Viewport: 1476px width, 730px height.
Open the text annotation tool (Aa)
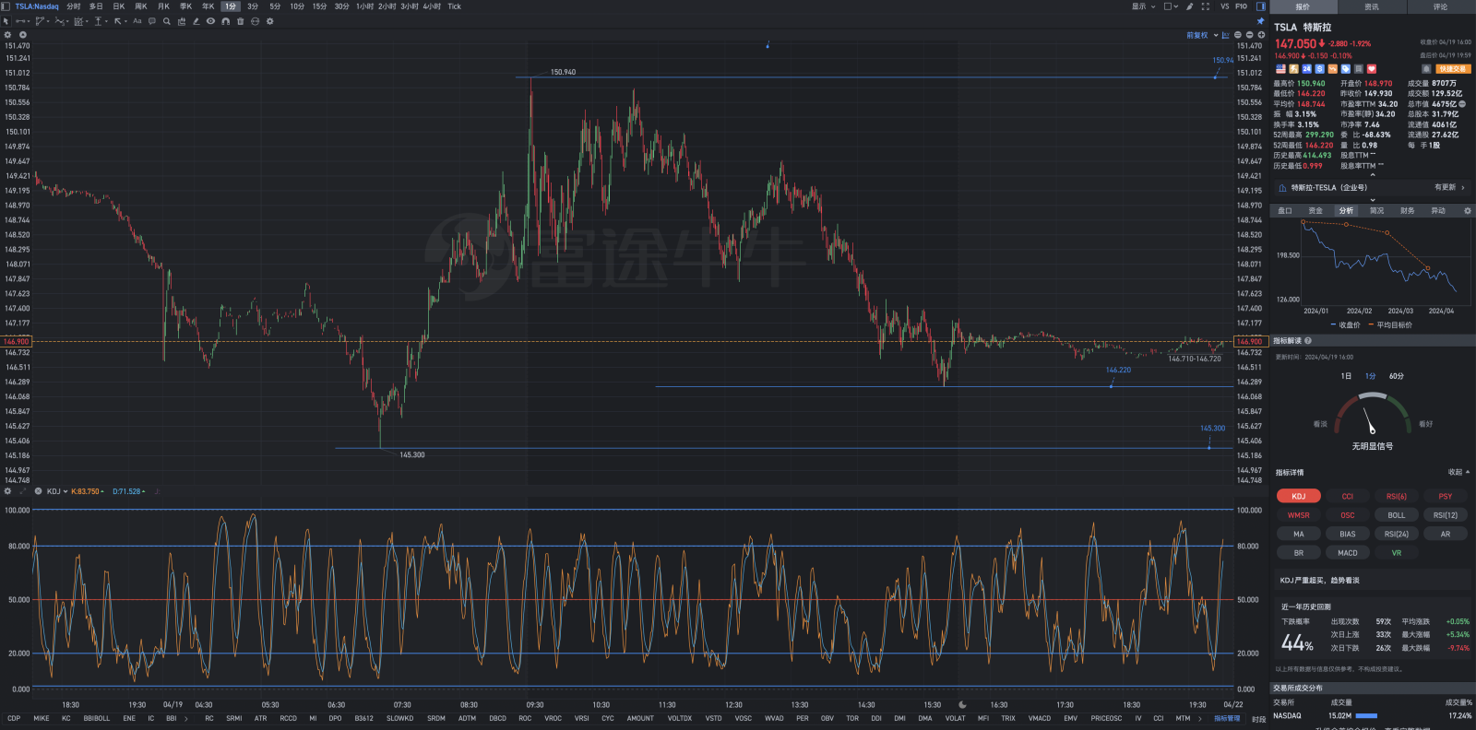pyautogui.click(x=137, y=21)
